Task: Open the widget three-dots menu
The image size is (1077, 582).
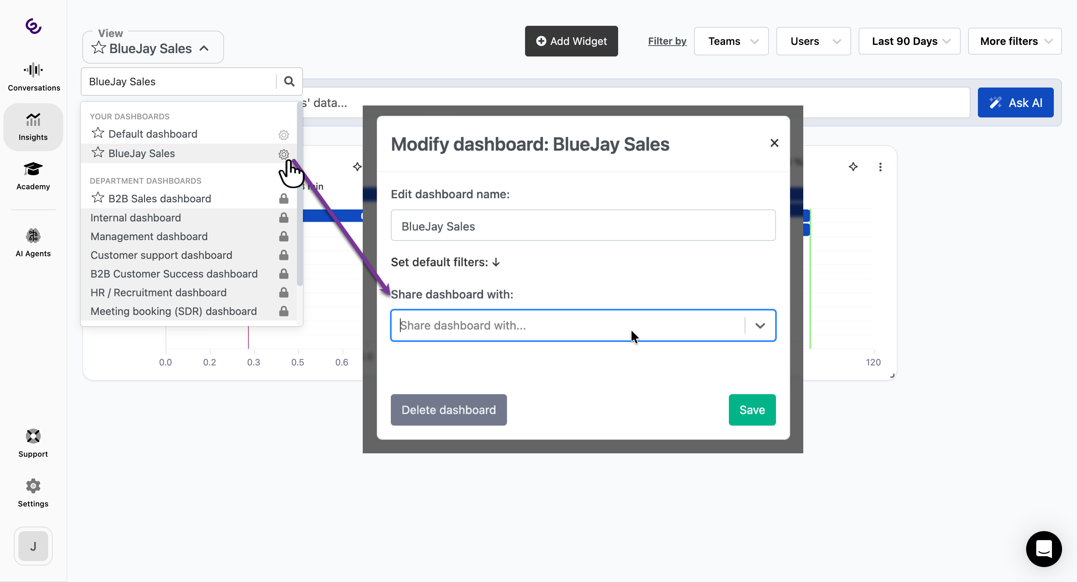Action: click(880, 167)
